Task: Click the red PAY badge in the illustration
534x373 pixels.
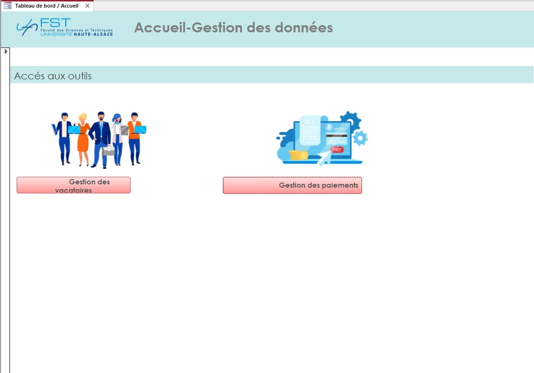Action: pos(337,150)
